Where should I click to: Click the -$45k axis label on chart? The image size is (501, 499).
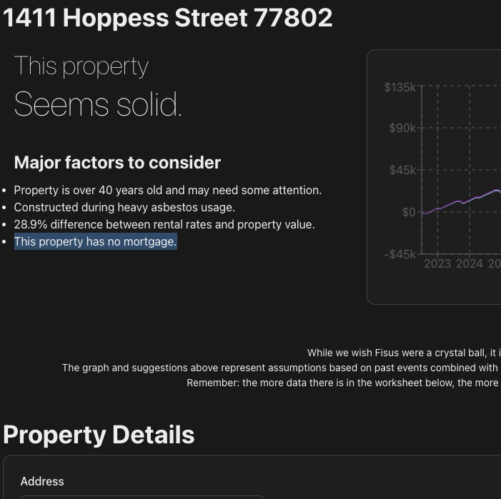click(x=400, y=254)
